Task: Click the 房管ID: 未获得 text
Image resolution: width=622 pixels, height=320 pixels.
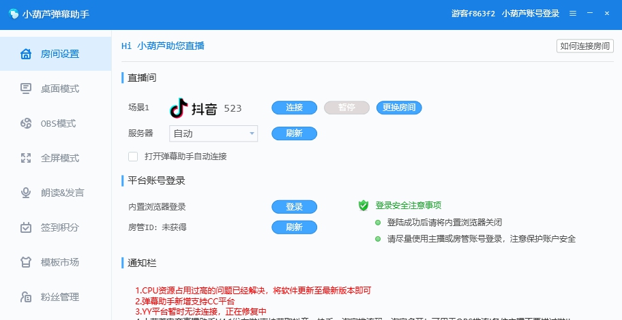Action: pos(157,227)
